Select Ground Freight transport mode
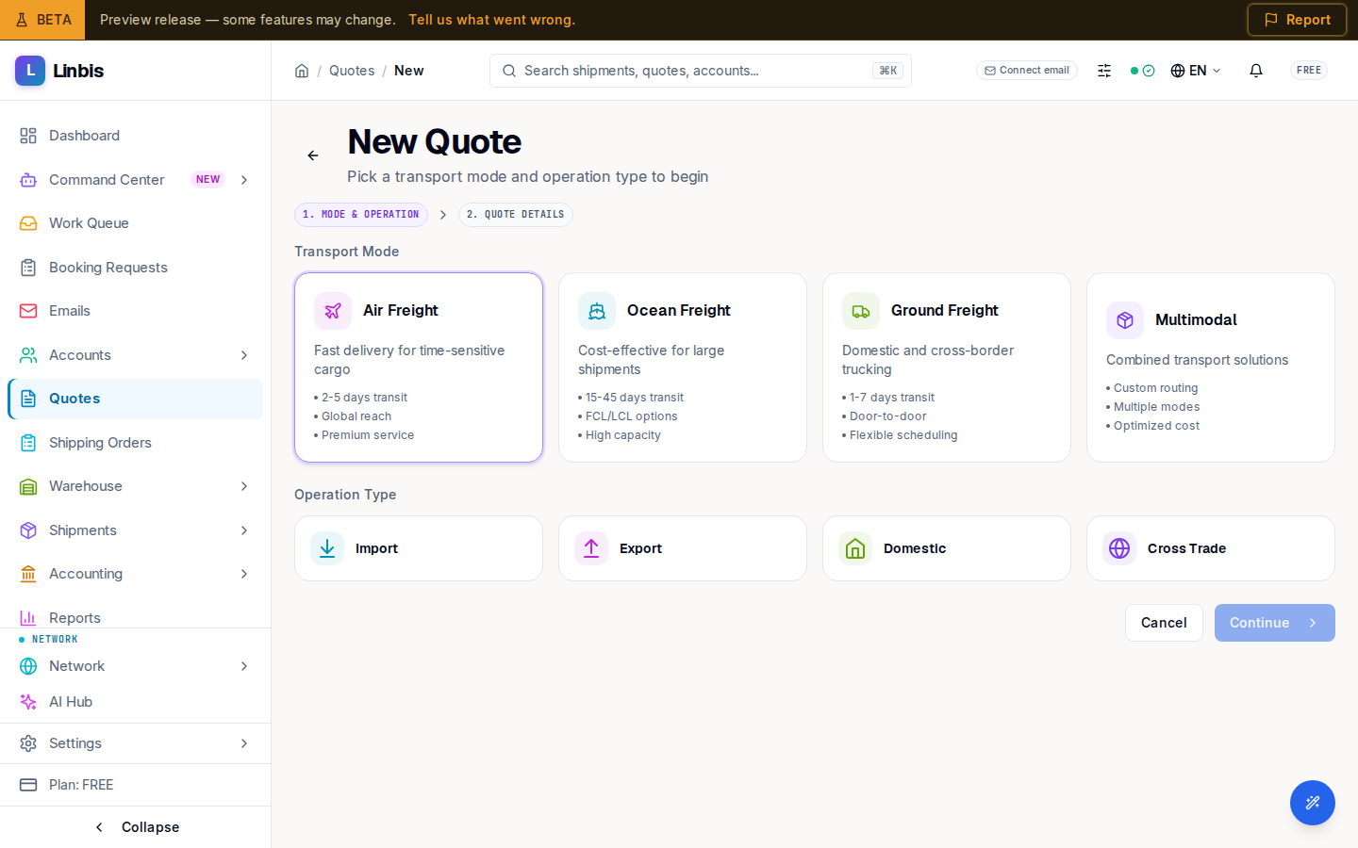 pos(947,367)
